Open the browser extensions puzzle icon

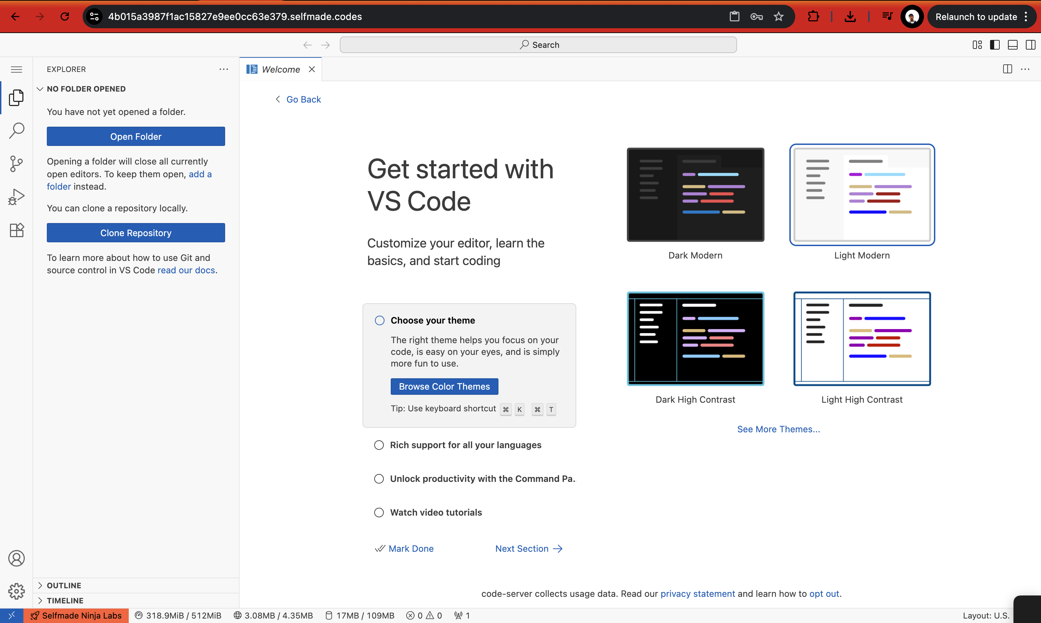pyautogui.click(x=813, y=17)
